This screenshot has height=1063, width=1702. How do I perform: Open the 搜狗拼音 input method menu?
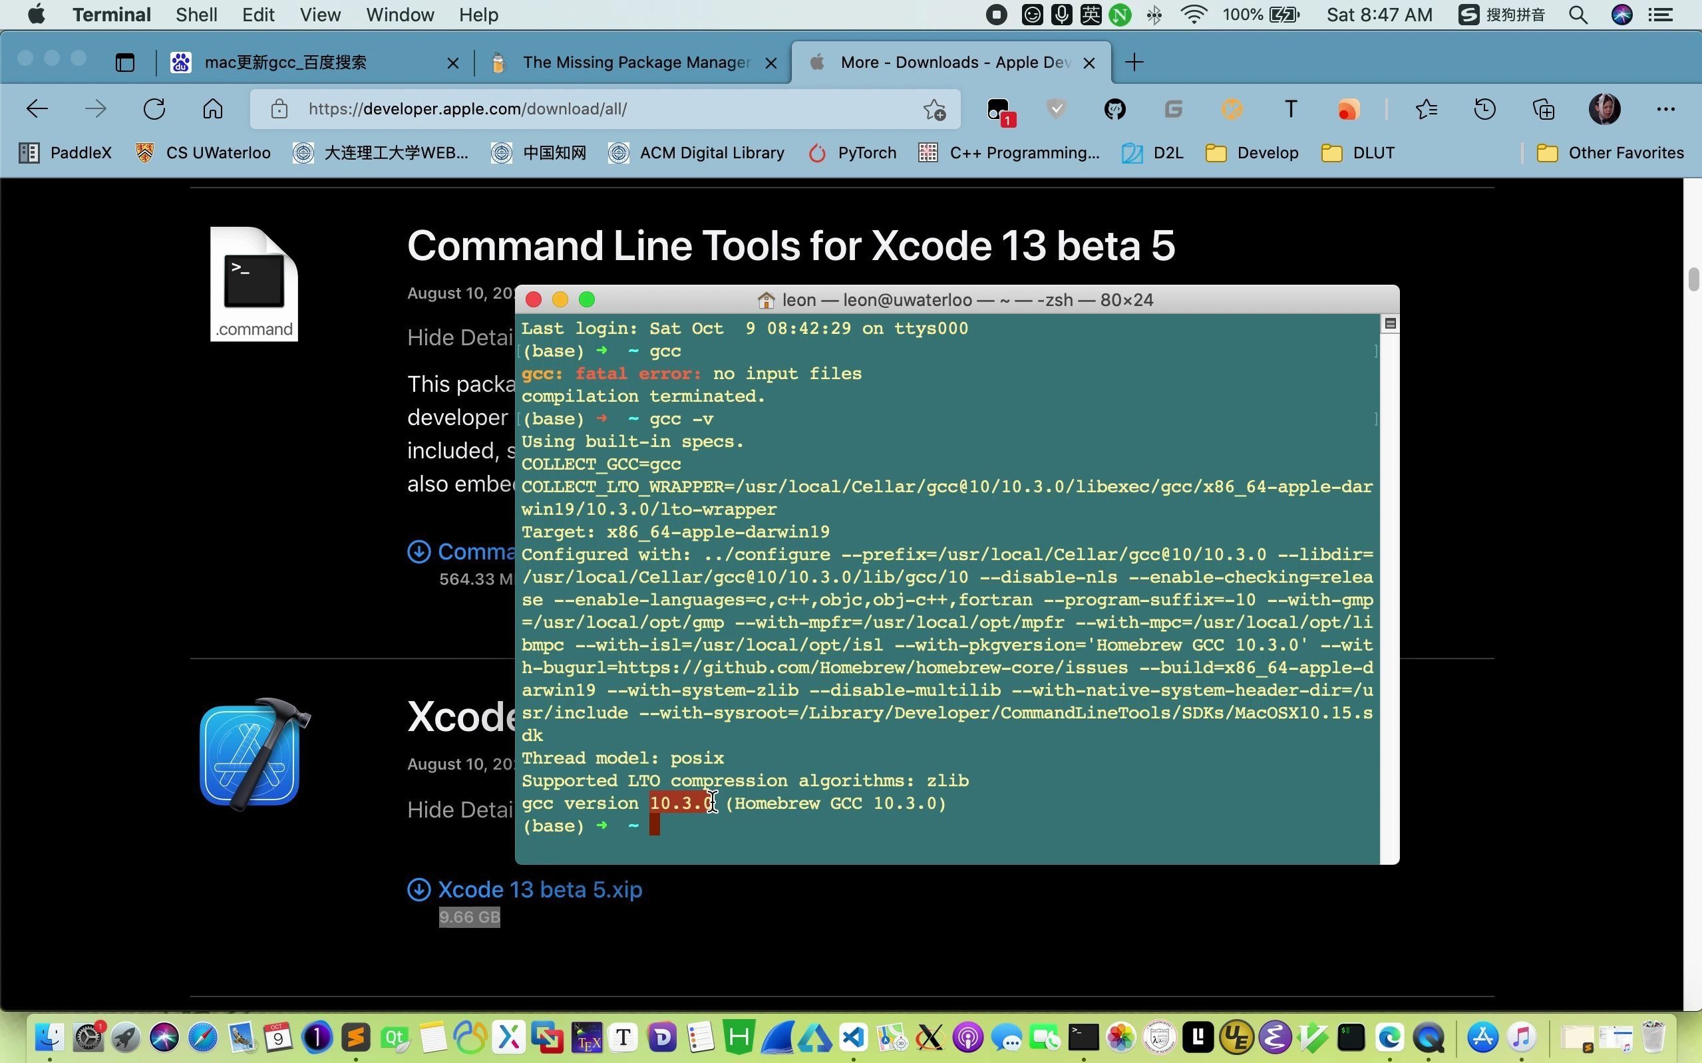(1501, 15)
